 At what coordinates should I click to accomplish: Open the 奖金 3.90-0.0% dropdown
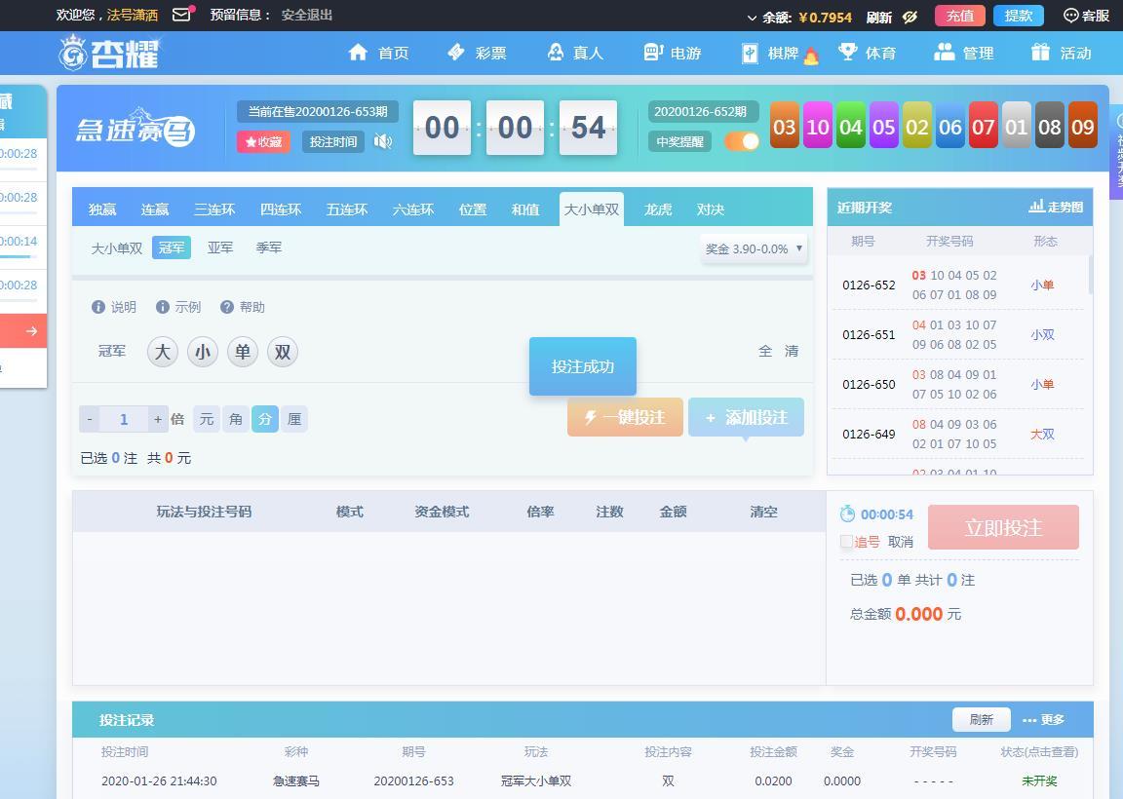coord(754,248)
